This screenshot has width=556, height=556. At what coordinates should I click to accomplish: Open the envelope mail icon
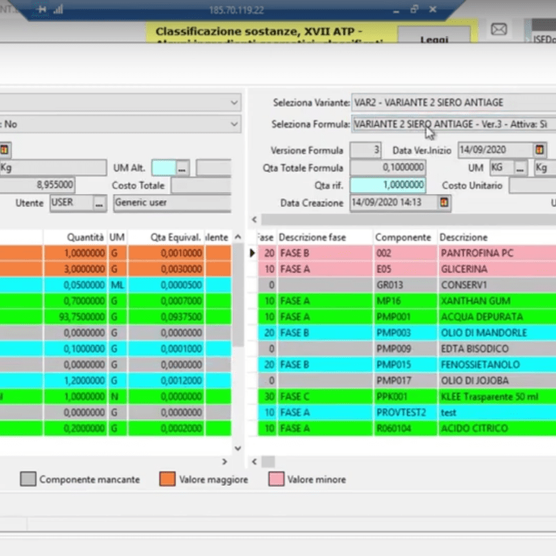coord(499,30)
